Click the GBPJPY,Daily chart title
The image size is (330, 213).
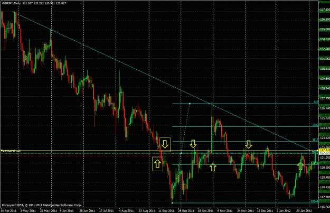(11, 3)
